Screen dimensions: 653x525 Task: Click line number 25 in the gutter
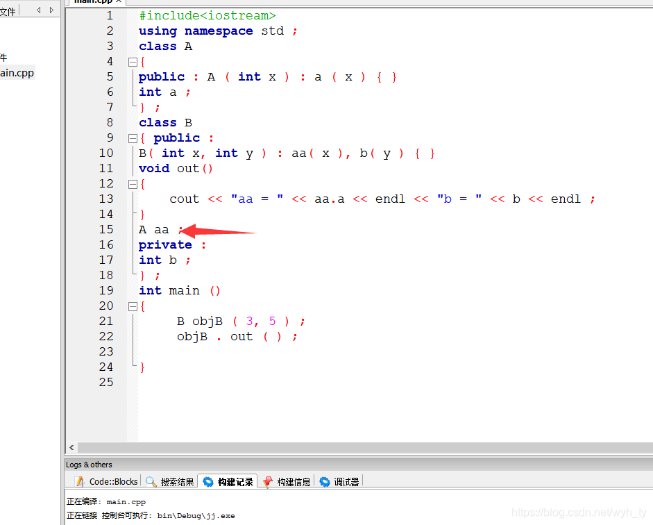pyautogui.click(x=106, y=383)
